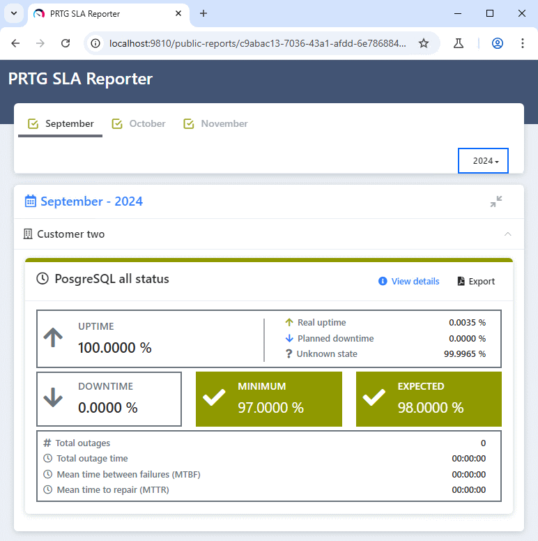Click the clock icon beside PosgreSQL all status
538x541 pixels.
(x=43, y=278)
